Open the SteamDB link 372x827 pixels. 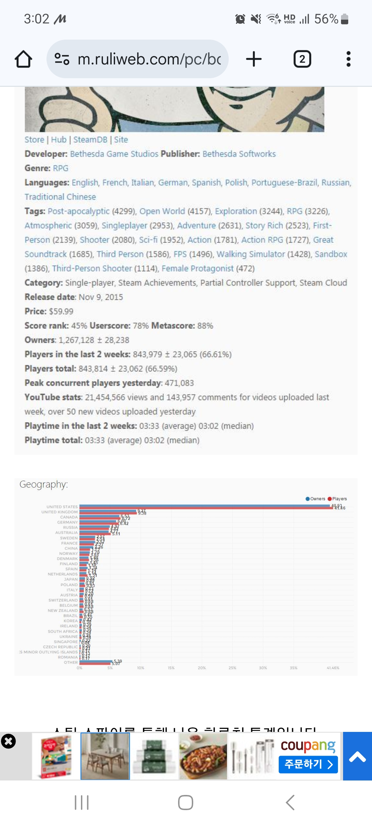[90, 140]
